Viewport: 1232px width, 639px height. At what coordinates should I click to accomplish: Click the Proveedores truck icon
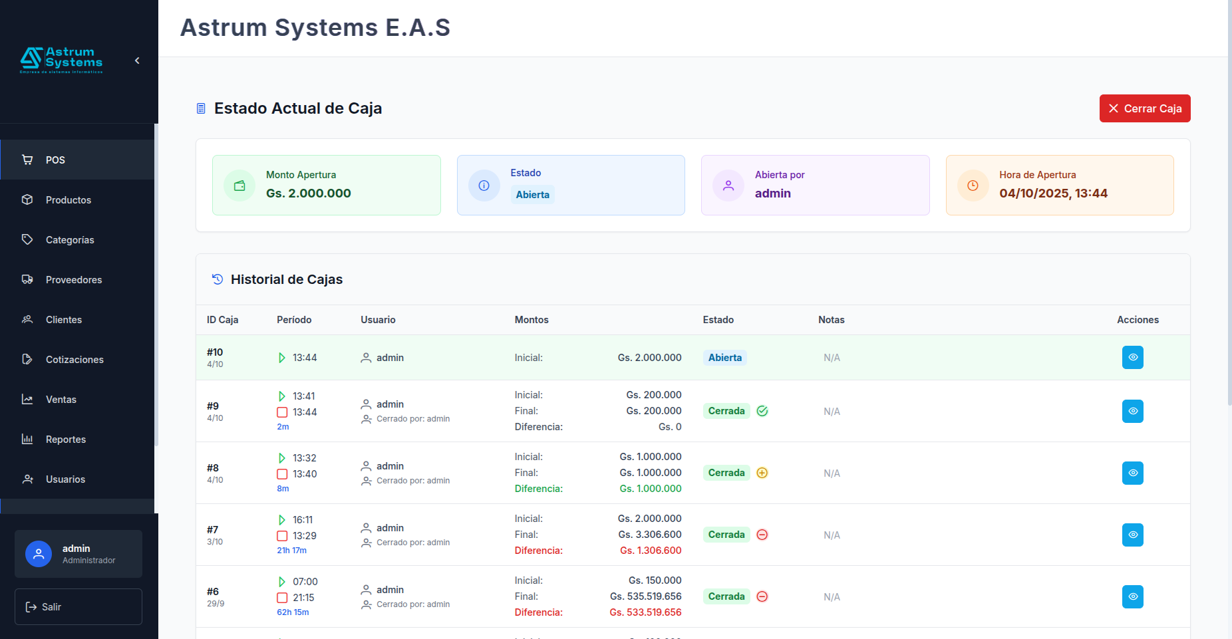click(x=27, y=279)
